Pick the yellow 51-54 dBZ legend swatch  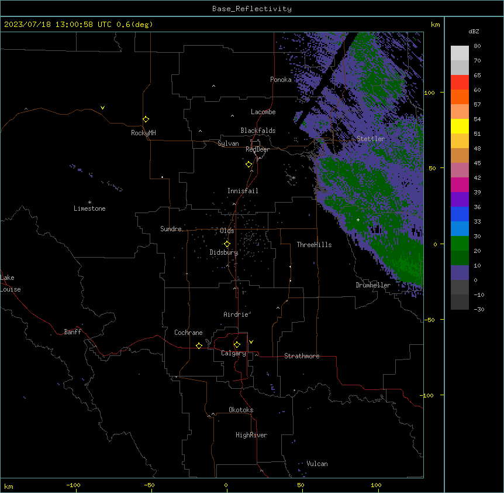click(x=460, y=126)
